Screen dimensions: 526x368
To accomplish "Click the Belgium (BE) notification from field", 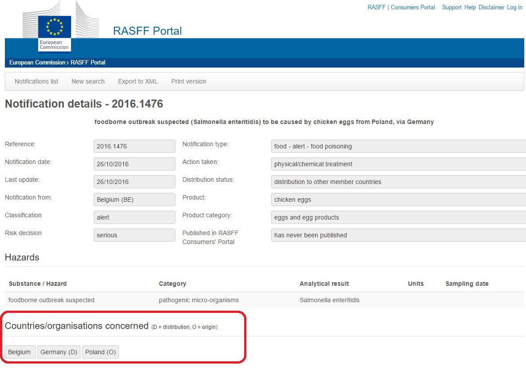I will tap(134, 200).
